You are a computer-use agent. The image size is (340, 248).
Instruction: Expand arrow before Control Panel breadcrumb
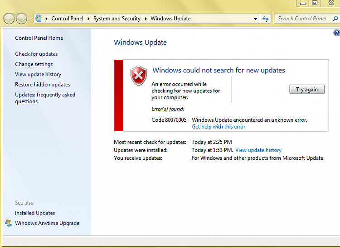coord(46,19)
